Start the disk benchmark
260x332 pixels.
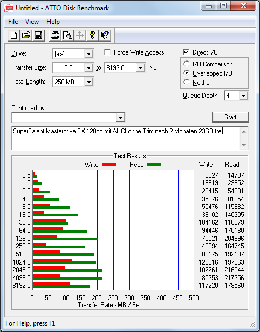click(x=230, y=117)
